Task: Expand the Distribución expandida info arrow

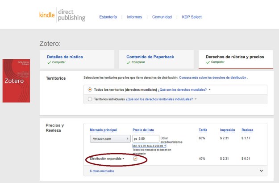Action: (x=124, y=159)
